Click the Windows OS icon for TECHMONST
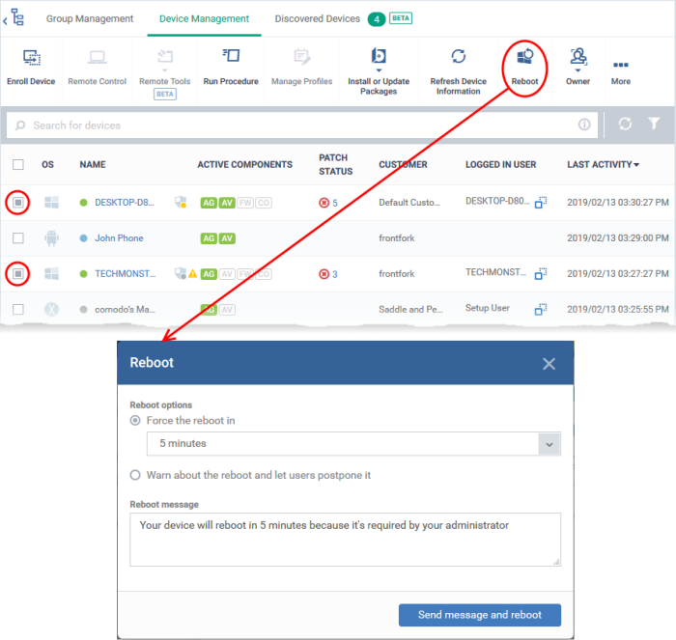The height and width of the screenshot is (640, 676). (52, 274)
